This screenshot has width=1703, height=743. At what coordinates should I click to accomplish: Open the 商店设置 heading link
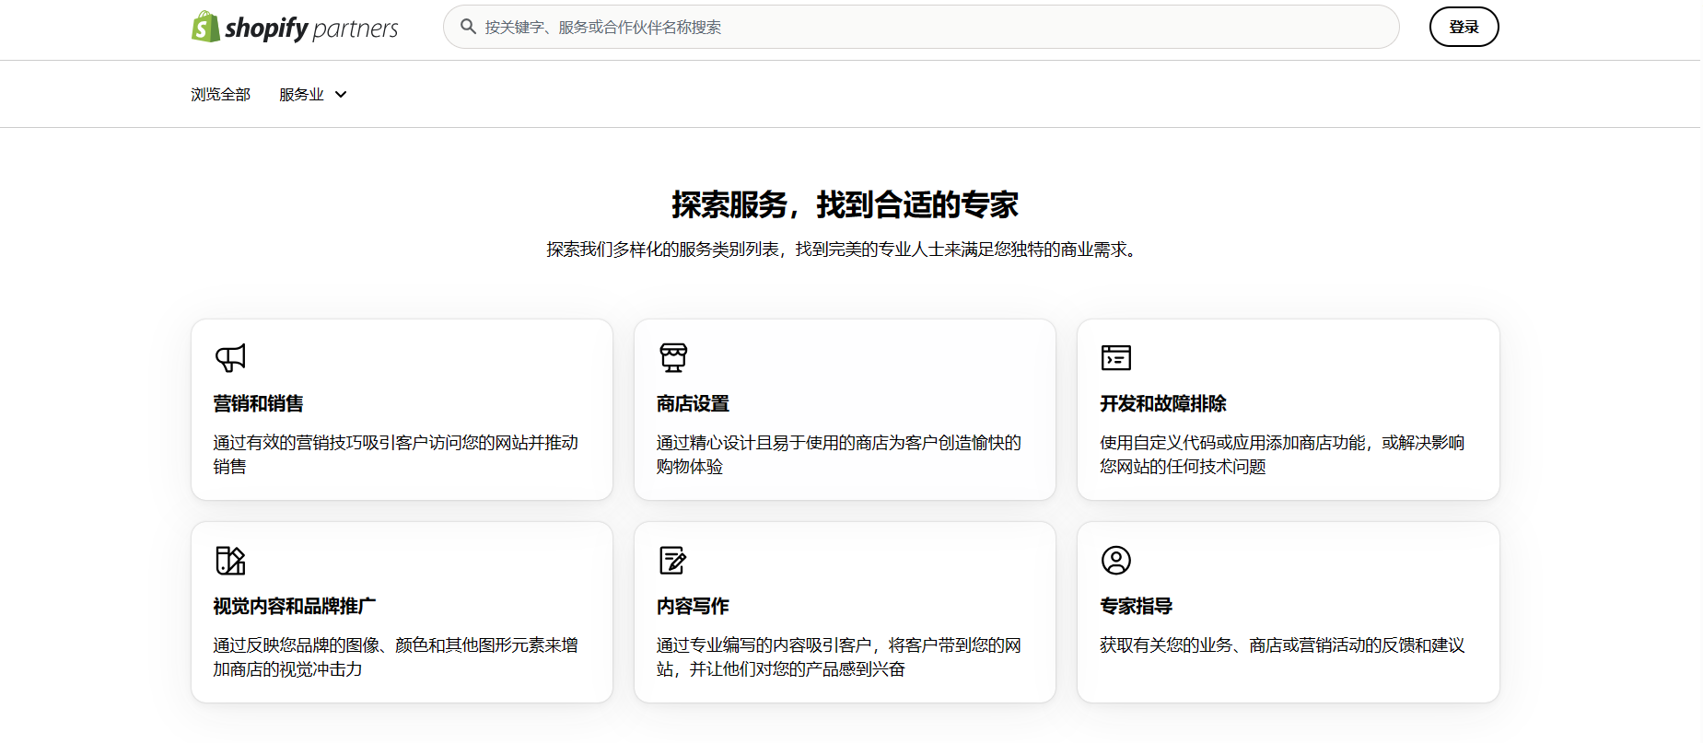(693, 403)
